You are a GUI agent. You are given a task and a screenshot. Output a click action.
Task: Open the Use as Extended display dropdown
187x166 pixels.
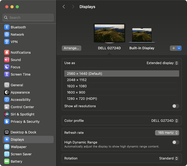(x=162, y=63)
